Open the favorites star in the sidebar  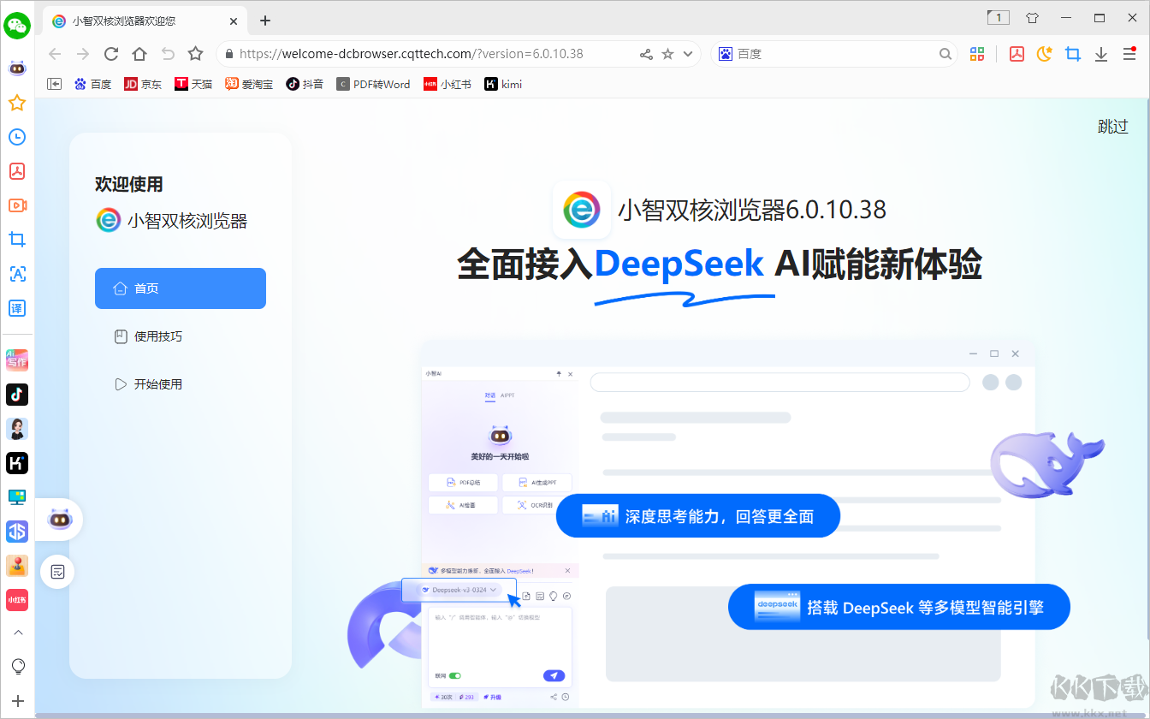17,103
